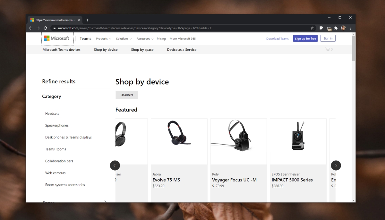Viewport: 385px width, 220px height.
Task: Click the Featured heading
Action: click(x=126, y=110)
